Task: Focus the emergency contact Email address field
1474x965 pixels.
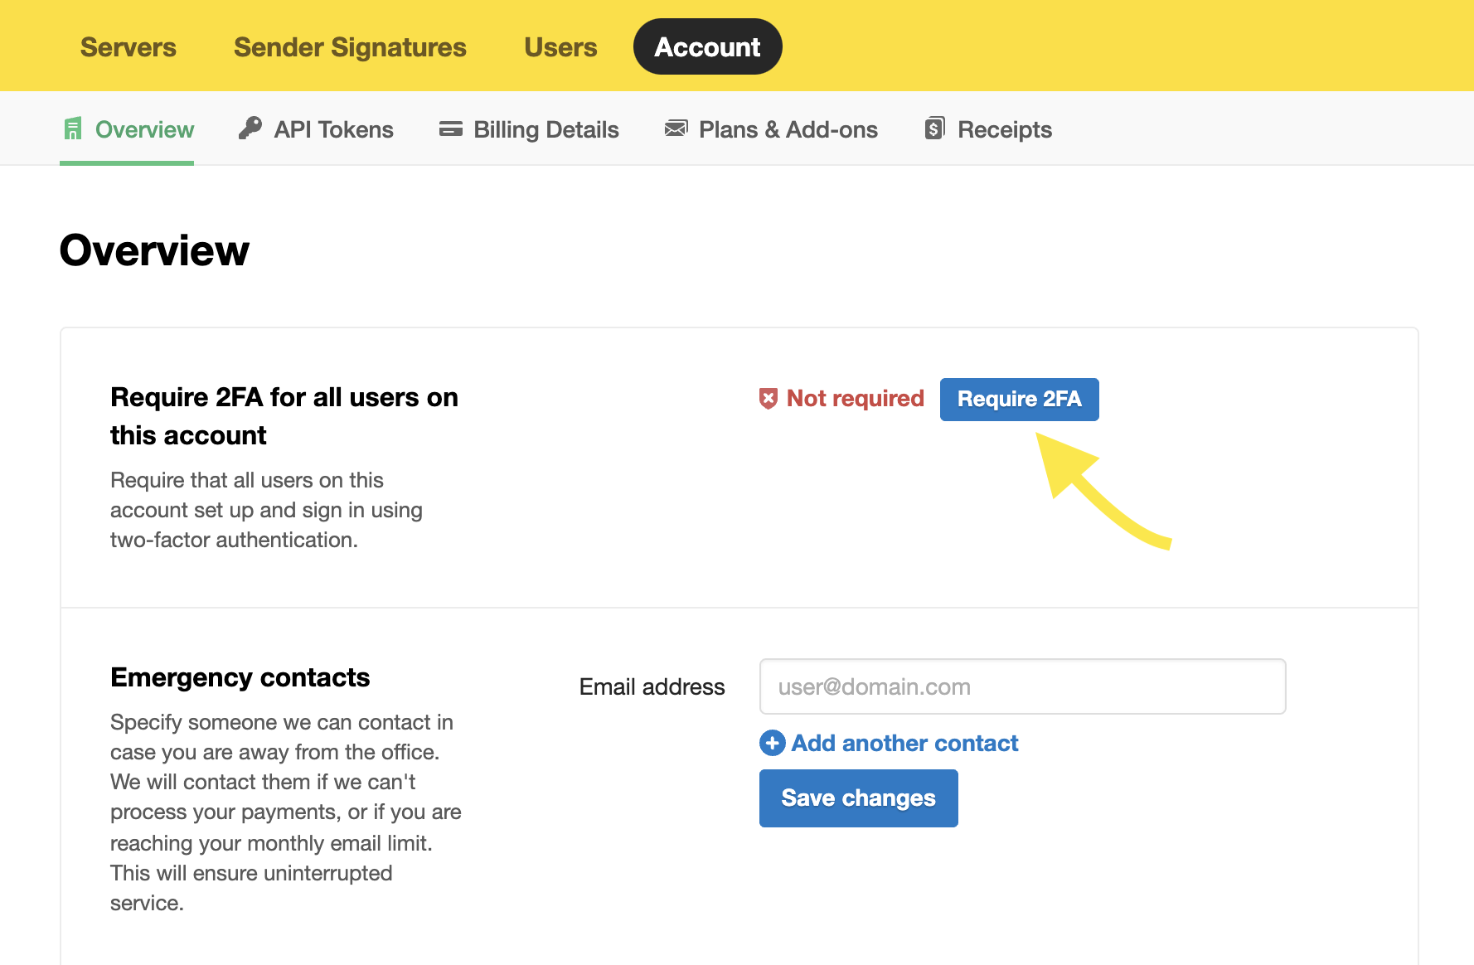Action: (1022, 686)
